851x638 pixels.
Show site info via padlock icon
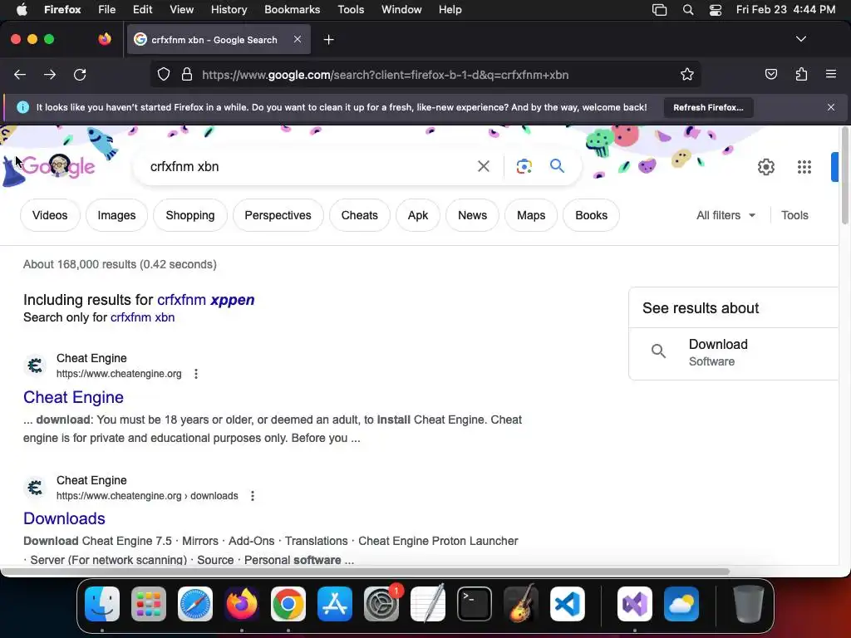point(187,75)
